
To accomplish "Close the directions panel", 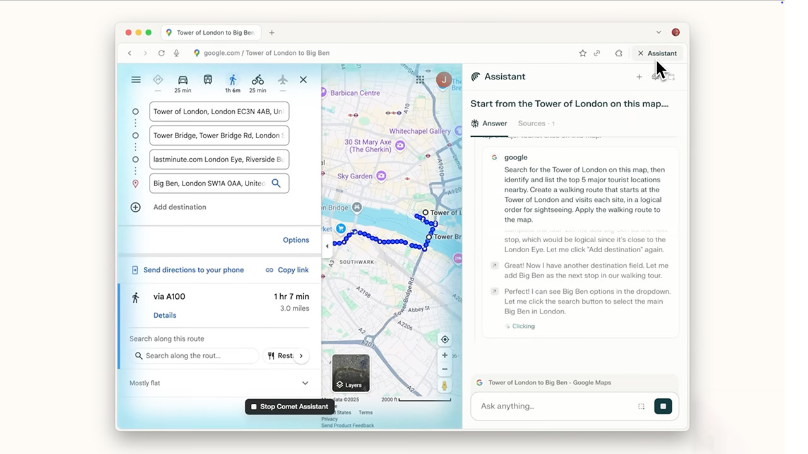I will pos(303,79).
